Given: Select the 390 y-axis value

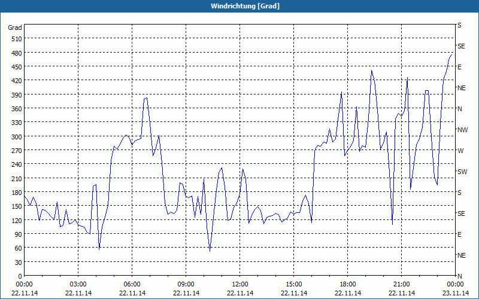Looking at the screenshot, I should pos(17,95).
